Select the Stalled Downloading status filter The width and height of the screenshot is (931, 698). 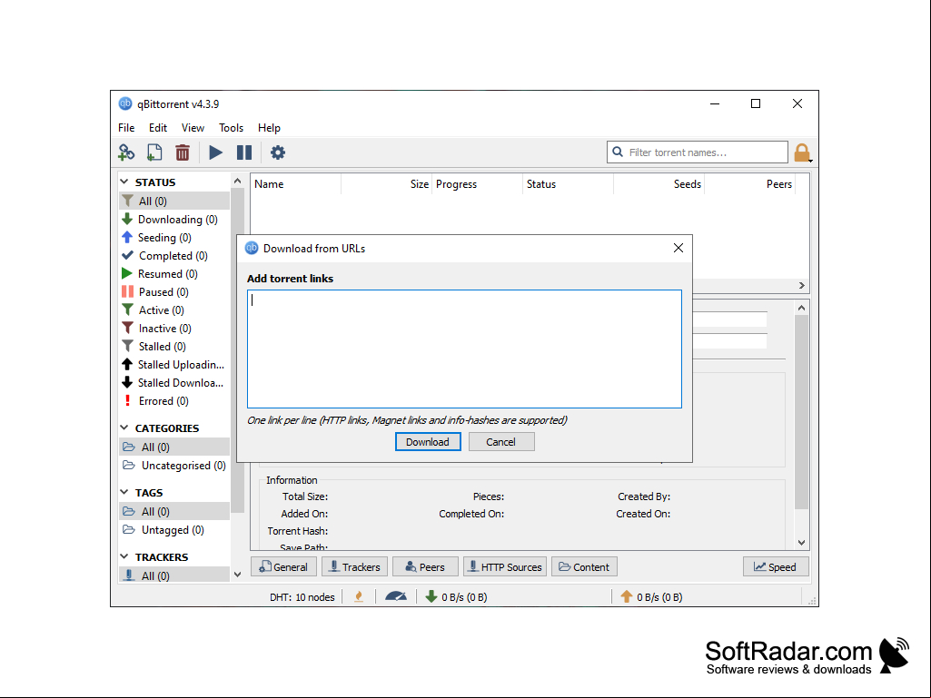point(174,383)
